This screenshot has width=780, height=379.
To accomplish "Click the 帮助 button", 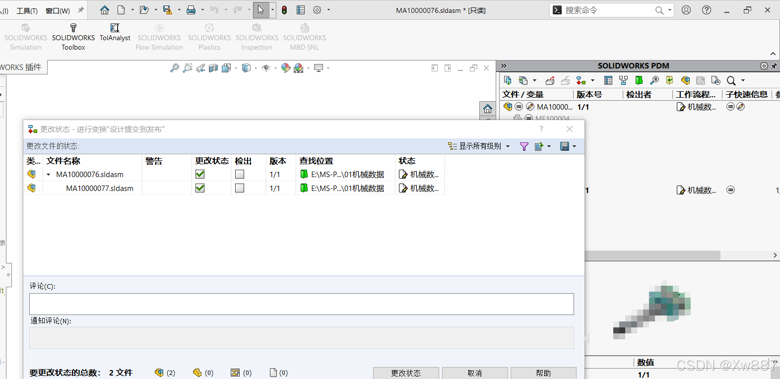I will (x=543, y=373).
